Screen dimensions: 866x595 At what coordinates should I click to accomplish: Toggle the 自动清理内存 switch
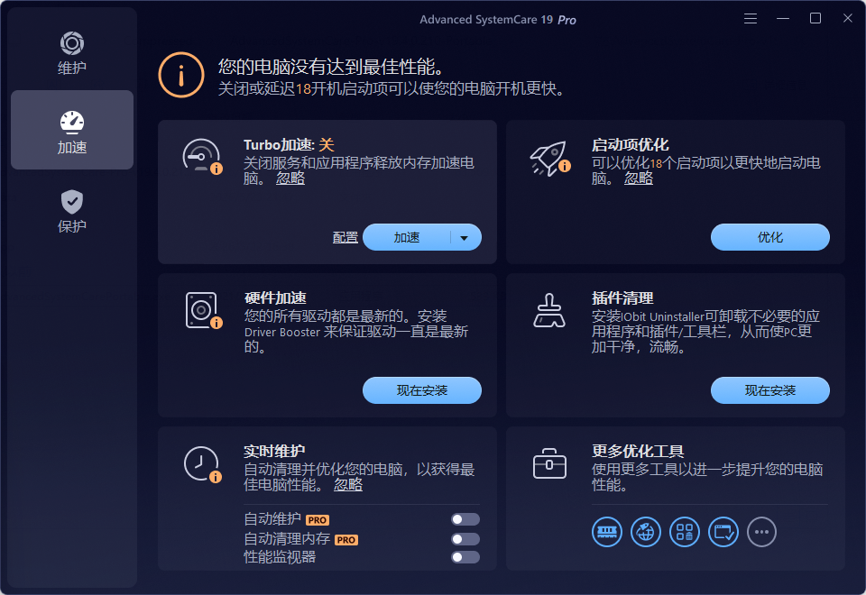click(x=465, y=539)
